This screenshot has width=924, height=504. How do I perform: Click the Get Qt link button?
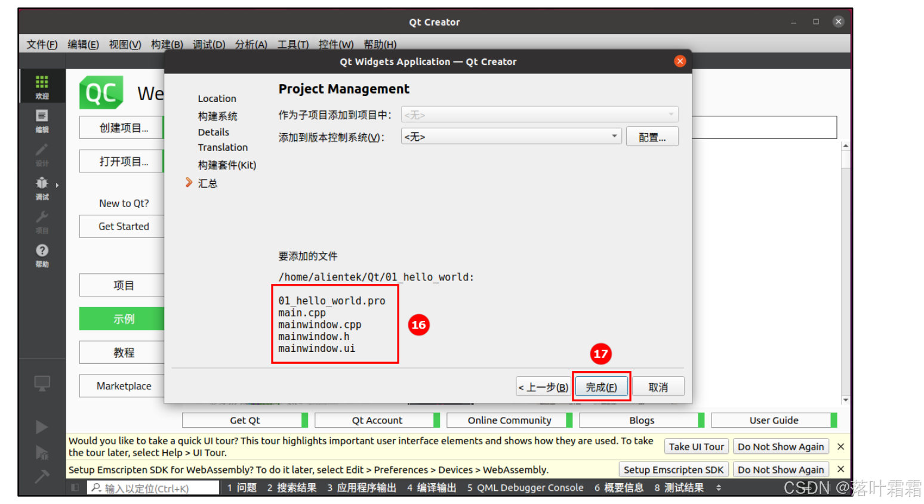click(245, 420)
